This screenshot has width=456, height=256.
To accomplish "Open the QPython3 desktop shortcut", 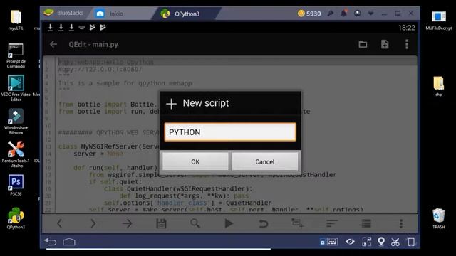I will (x=16, y=218).
